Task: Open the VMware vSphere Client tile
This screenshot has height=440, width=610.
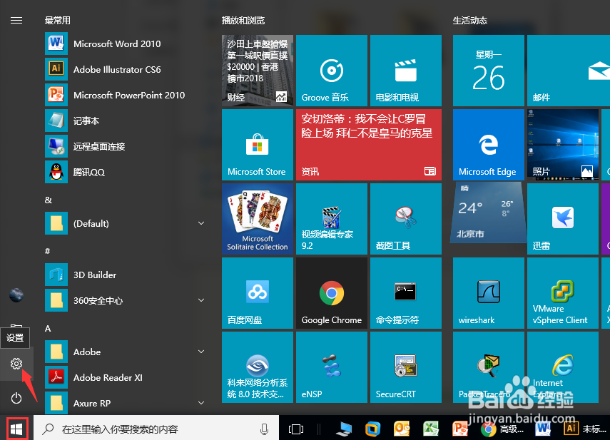Action: 563,292
